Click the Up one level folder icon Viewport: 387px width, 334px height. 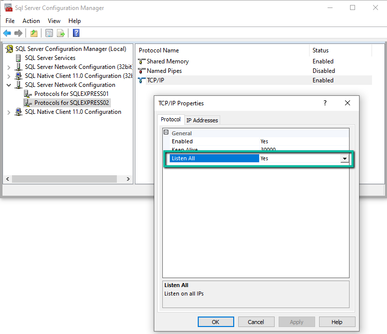[33, 33]
